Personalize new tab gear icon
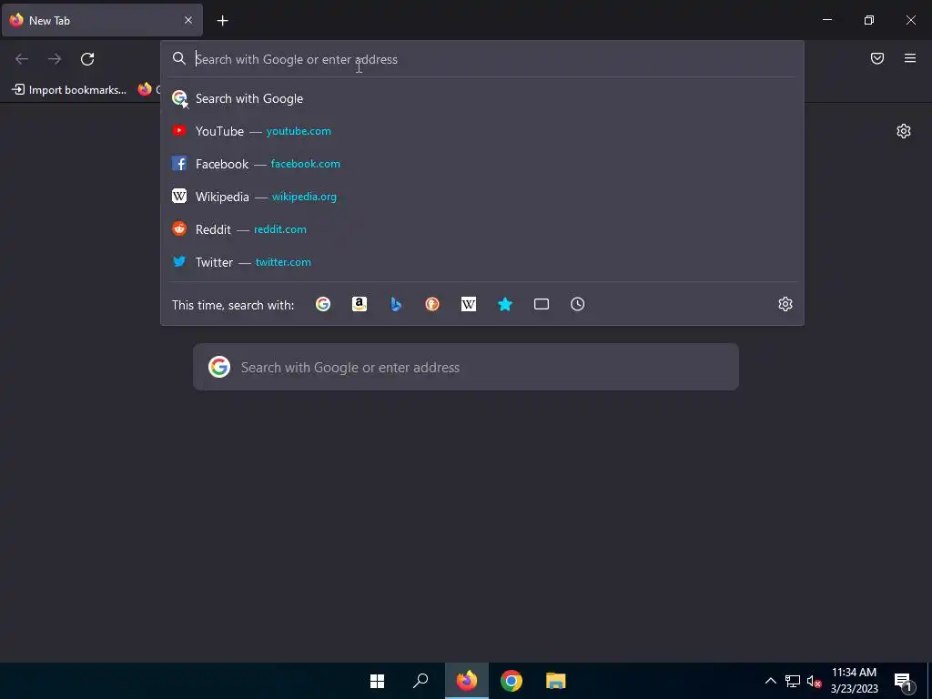Viewport: 932px width, 699px height. click(904, 131)
